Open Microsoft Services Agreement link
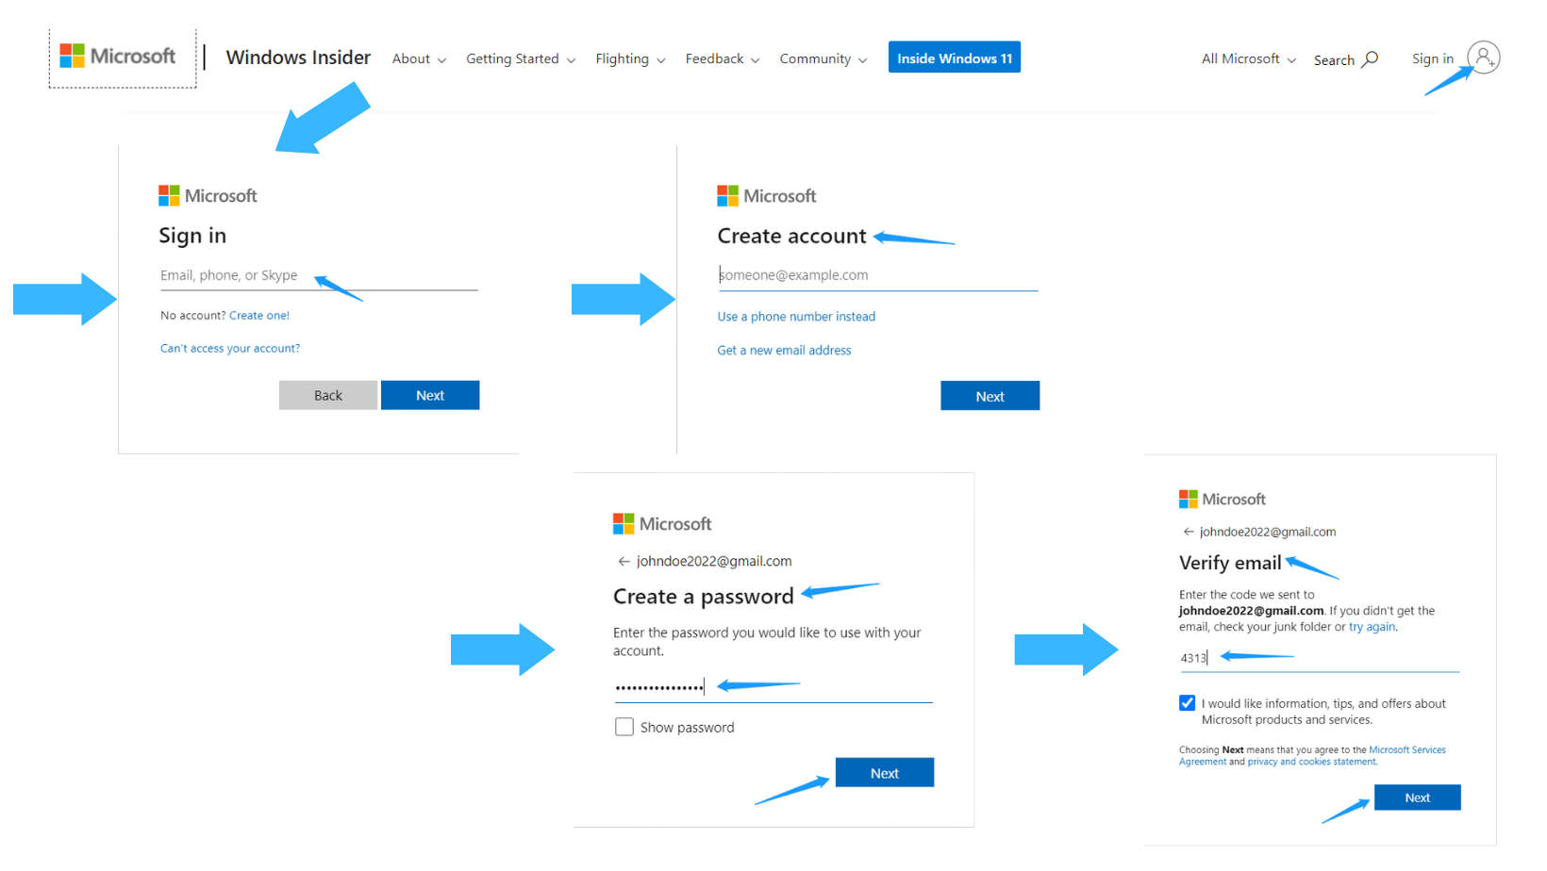This screenshot has width=1547, height=871. click(1406, 750)
